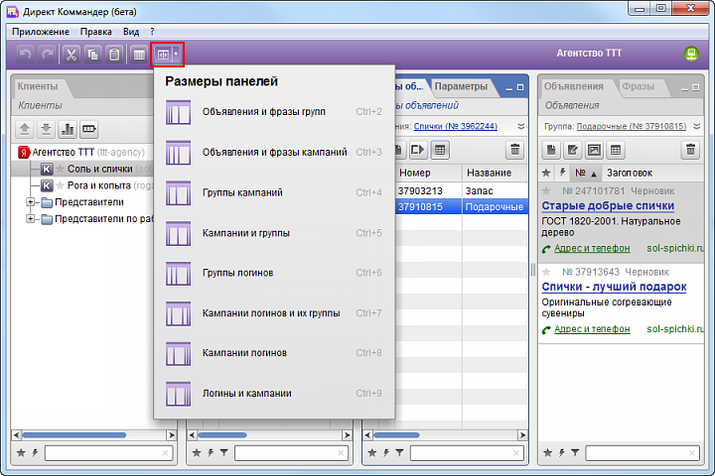
Task: Open ad title Старые добрые спички
Action: coord(608,206)
